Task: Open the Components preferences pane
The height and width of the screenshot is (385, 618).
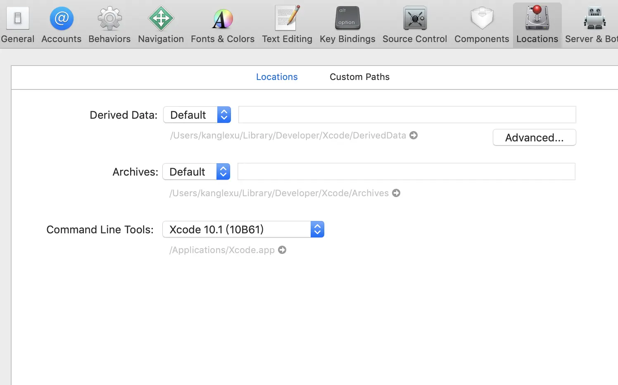Action: pyautogui.click(x=482, y=25)
